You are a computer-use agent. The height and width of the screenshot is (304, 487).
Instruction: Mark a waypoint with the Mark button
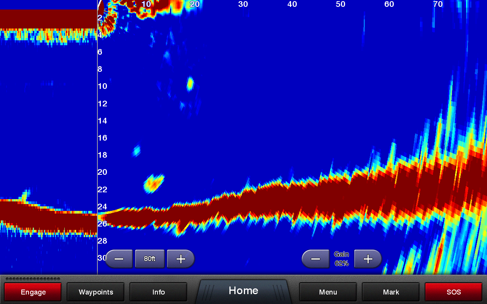391,292
